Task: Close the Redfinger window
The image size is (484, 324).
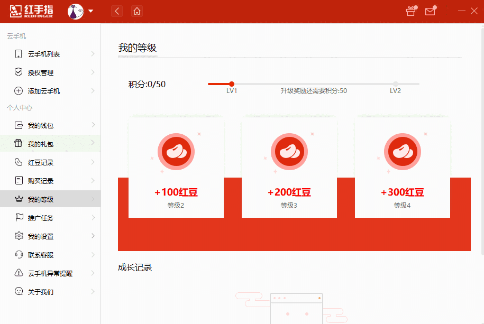Action: pos(474,11)
